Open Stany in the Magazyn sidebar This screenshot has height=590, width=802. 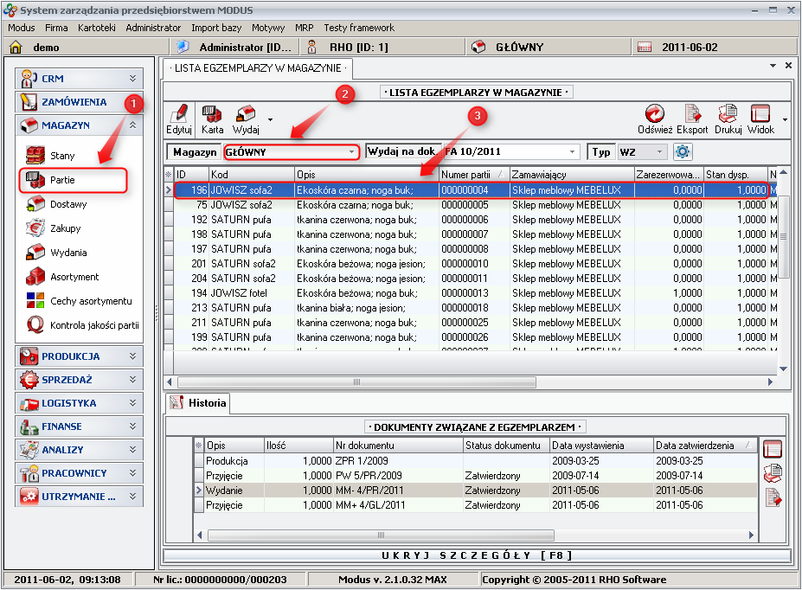[61, 156]
